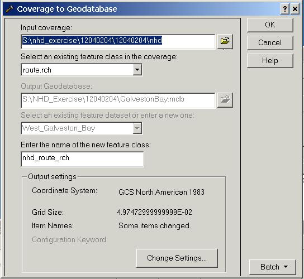The height and width of the screenshot is (279, 304).
Task: Confirm with the OK button
Action: [270, 25]
